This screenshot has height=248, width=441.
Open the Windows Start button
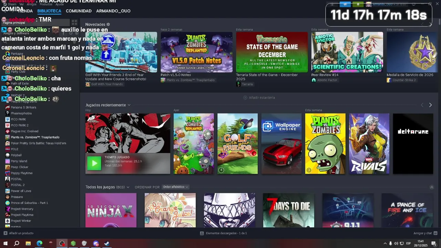(x=6, y=244)
